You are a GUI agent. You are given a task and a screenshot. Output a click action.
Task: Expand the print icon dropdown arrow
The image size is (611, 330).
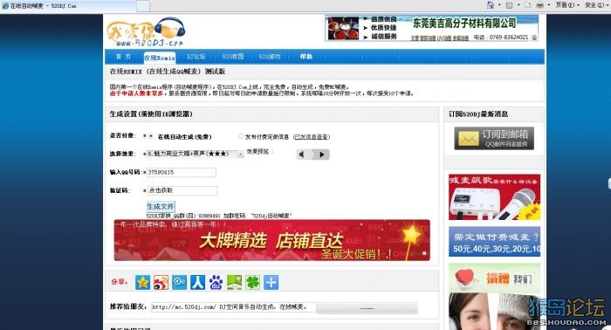(549, 5)
